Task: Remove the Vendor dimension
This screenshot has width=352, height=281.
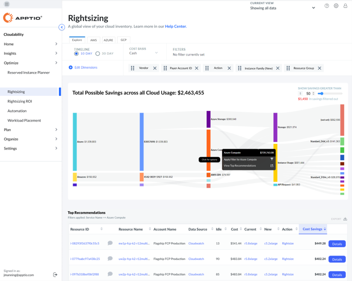Action: pyautogui.click(x=155, y=68)
